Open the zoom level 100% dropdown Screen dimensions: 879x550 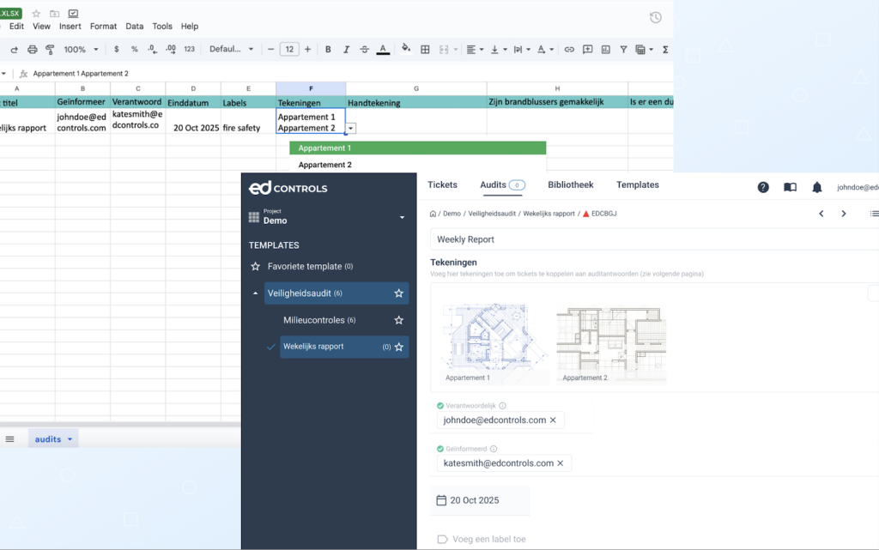[x=82, y=50]
